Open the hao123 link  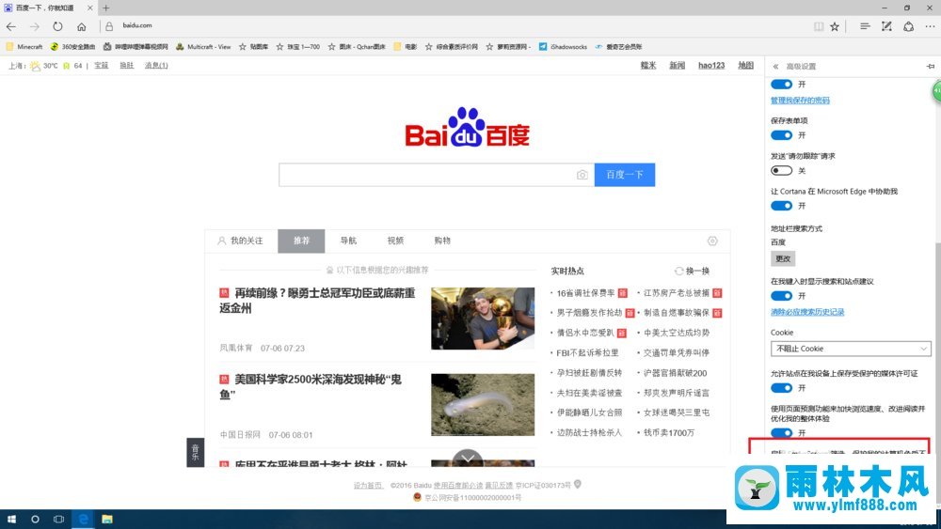coord(711,65)
